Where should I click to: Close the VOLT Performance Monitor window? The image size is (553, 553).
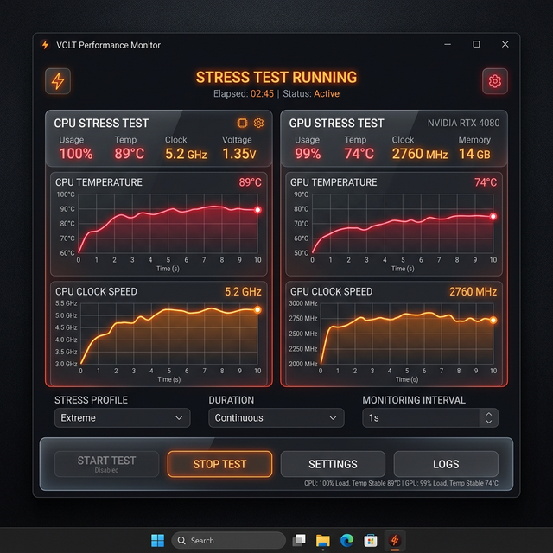click(x=505, y=44)
